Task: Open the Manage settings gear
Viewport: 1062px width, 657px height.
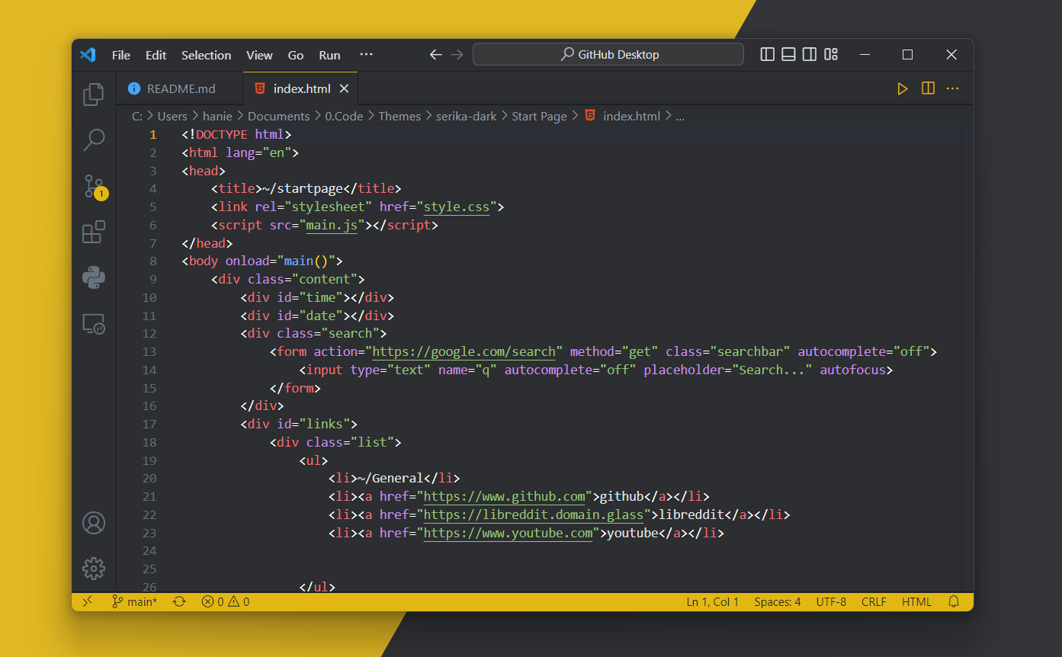Action: [94, 568]
